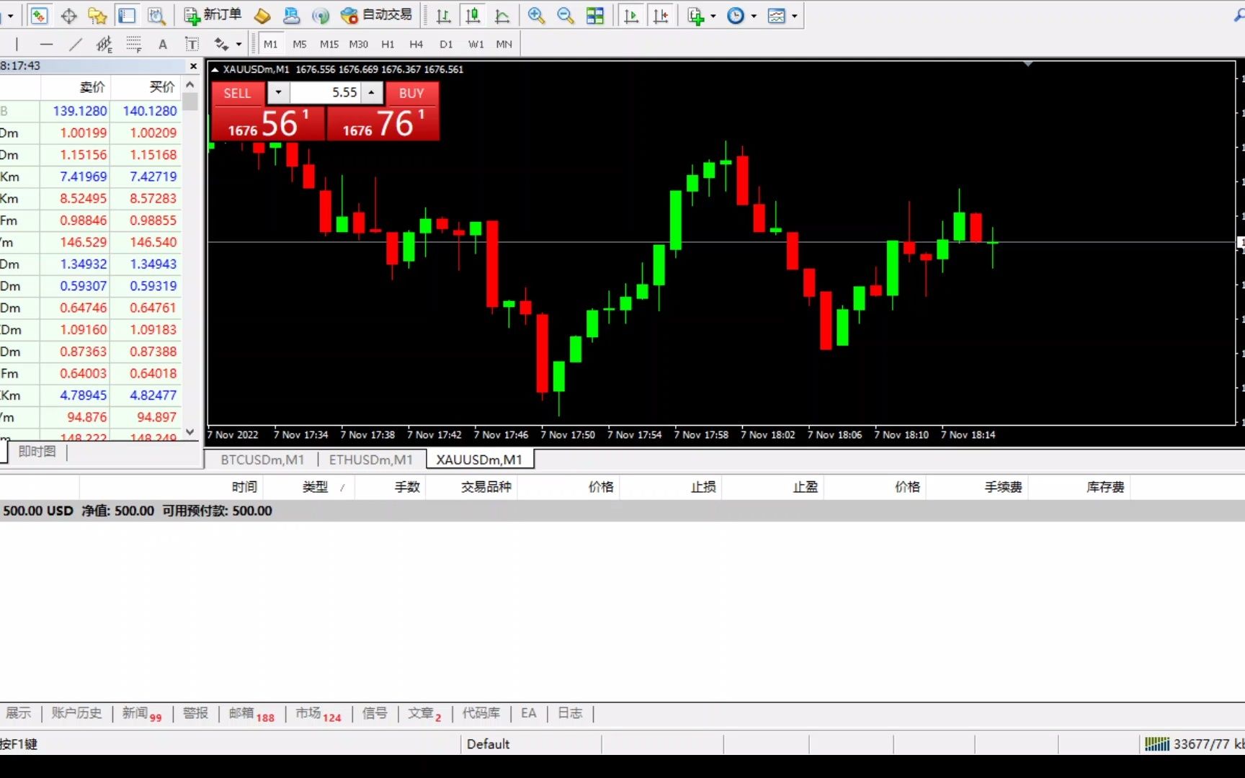Select the text A tool

163,44
